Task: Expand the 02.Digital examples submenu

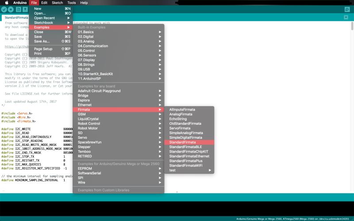Action: pos(119,37)
